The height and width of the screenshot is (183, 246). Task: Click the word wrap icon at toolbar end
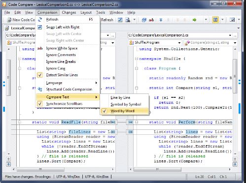click(232, 20)
